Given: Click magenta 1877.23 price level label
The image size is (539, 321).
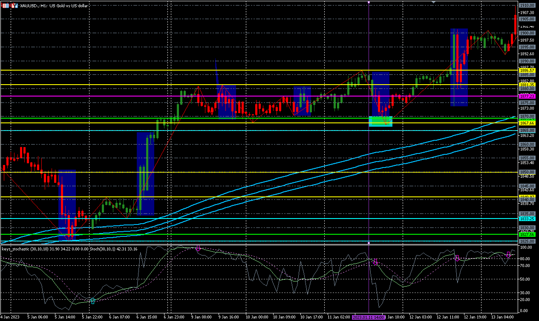Looking at the screenshot, I should pyautogui.click(x=527, y=97).
